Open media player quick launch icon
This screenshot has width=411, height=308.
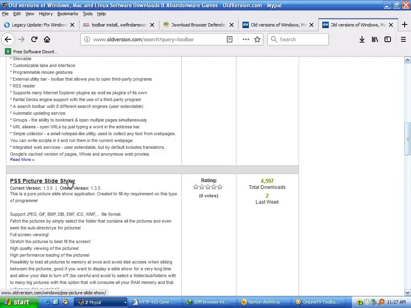pos(65,302)
